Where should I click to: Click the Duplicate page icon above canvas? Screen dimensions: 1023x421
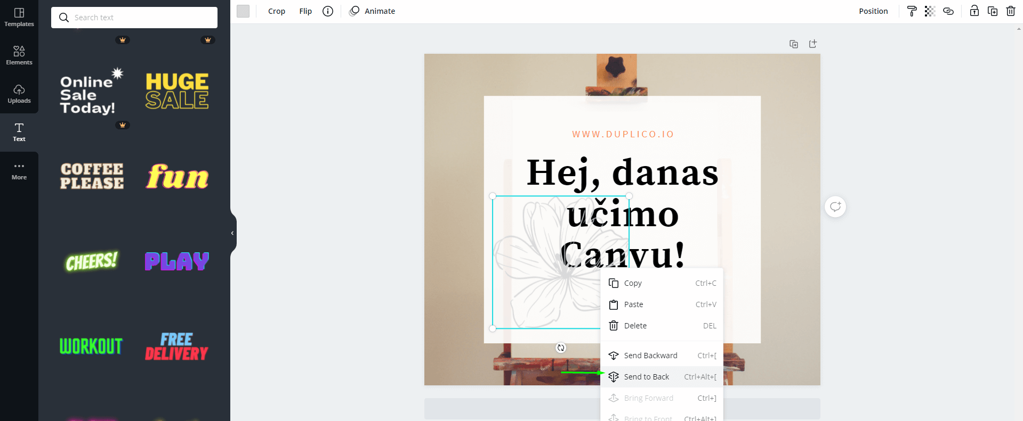794,44
